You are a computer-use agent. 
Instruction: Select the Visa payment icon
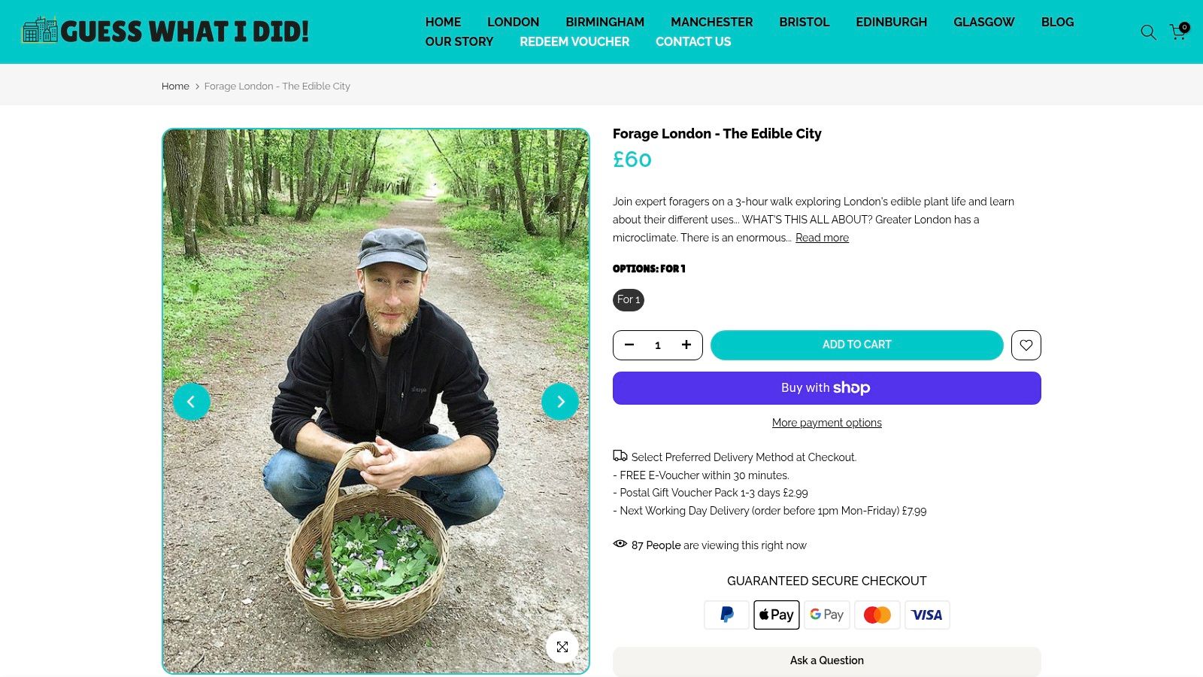click(x=927, y=615)
